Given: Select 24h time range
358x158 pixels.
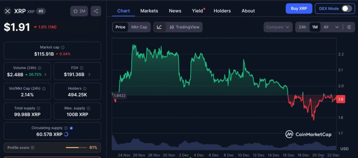Looking at the screenshot, I should [302, 27].
